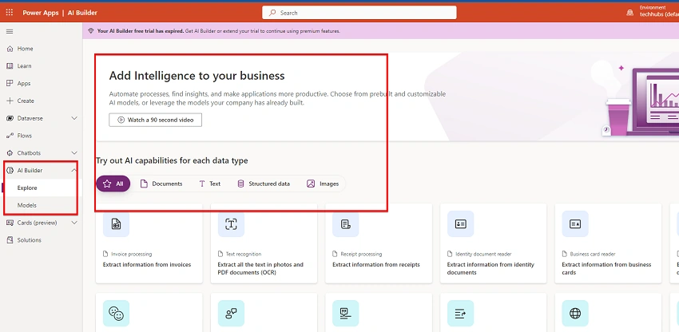
Task: Open the app launcher waffle icon
Action: tap(10, 13)
